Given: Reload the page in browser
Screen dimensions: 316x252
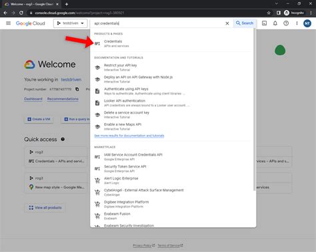Looking at the screenshot, I should pos(21,13).
